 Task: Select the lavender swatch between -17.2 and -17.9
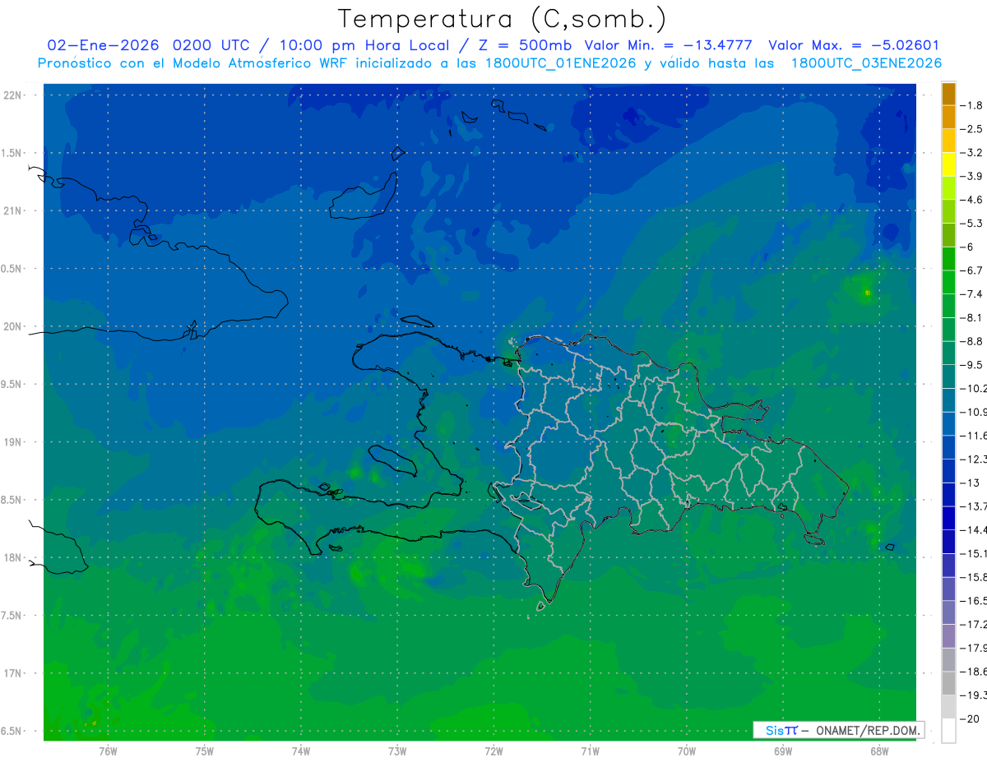coord(948,636)
